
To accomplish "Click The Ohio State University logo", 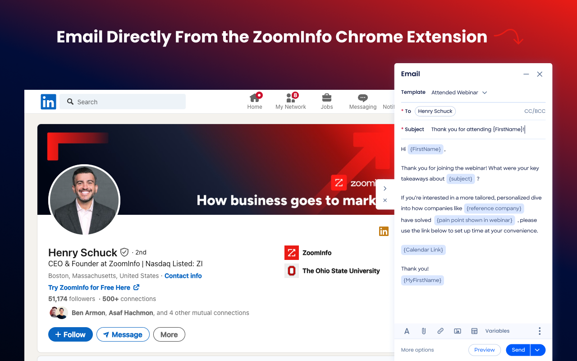I will [291, 271].
